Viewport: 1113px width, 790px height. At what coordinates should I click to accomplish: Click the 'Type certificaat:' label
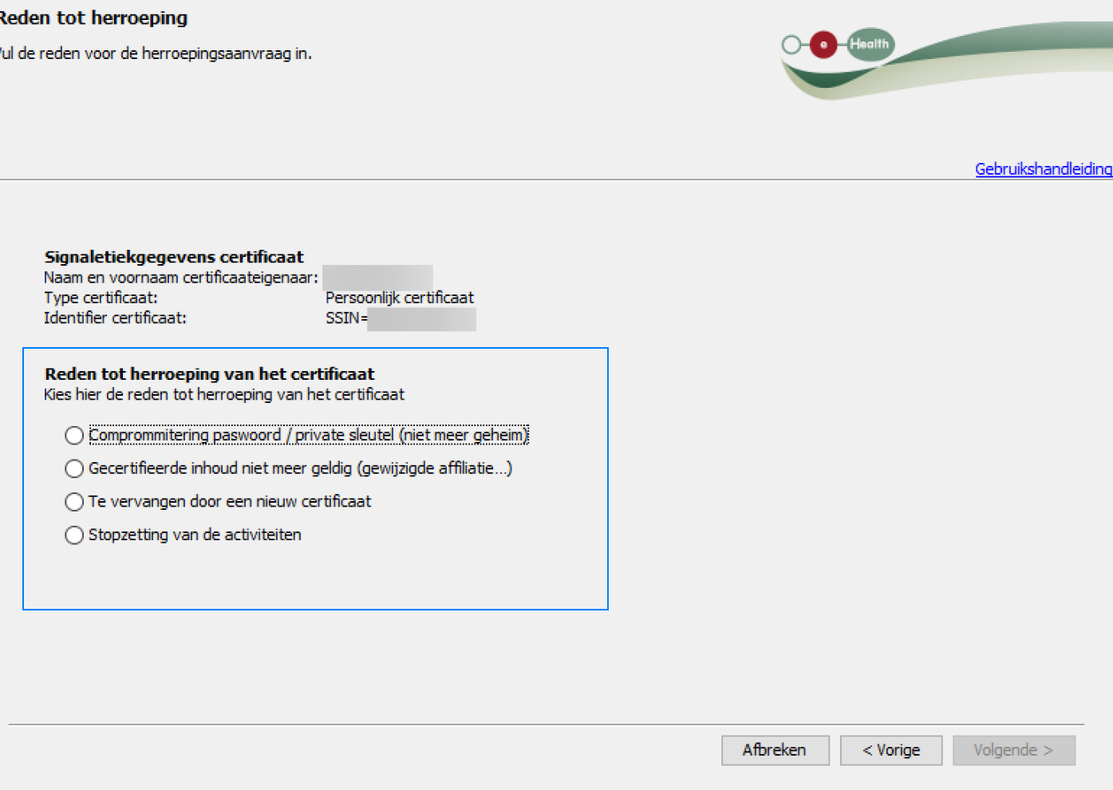(x=101, y=298)
